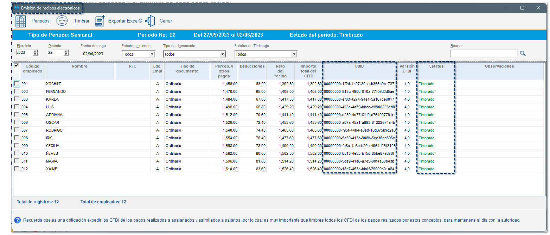Click the Cerrar door icon
Screen dimensions: 550x235
[150, 21]
